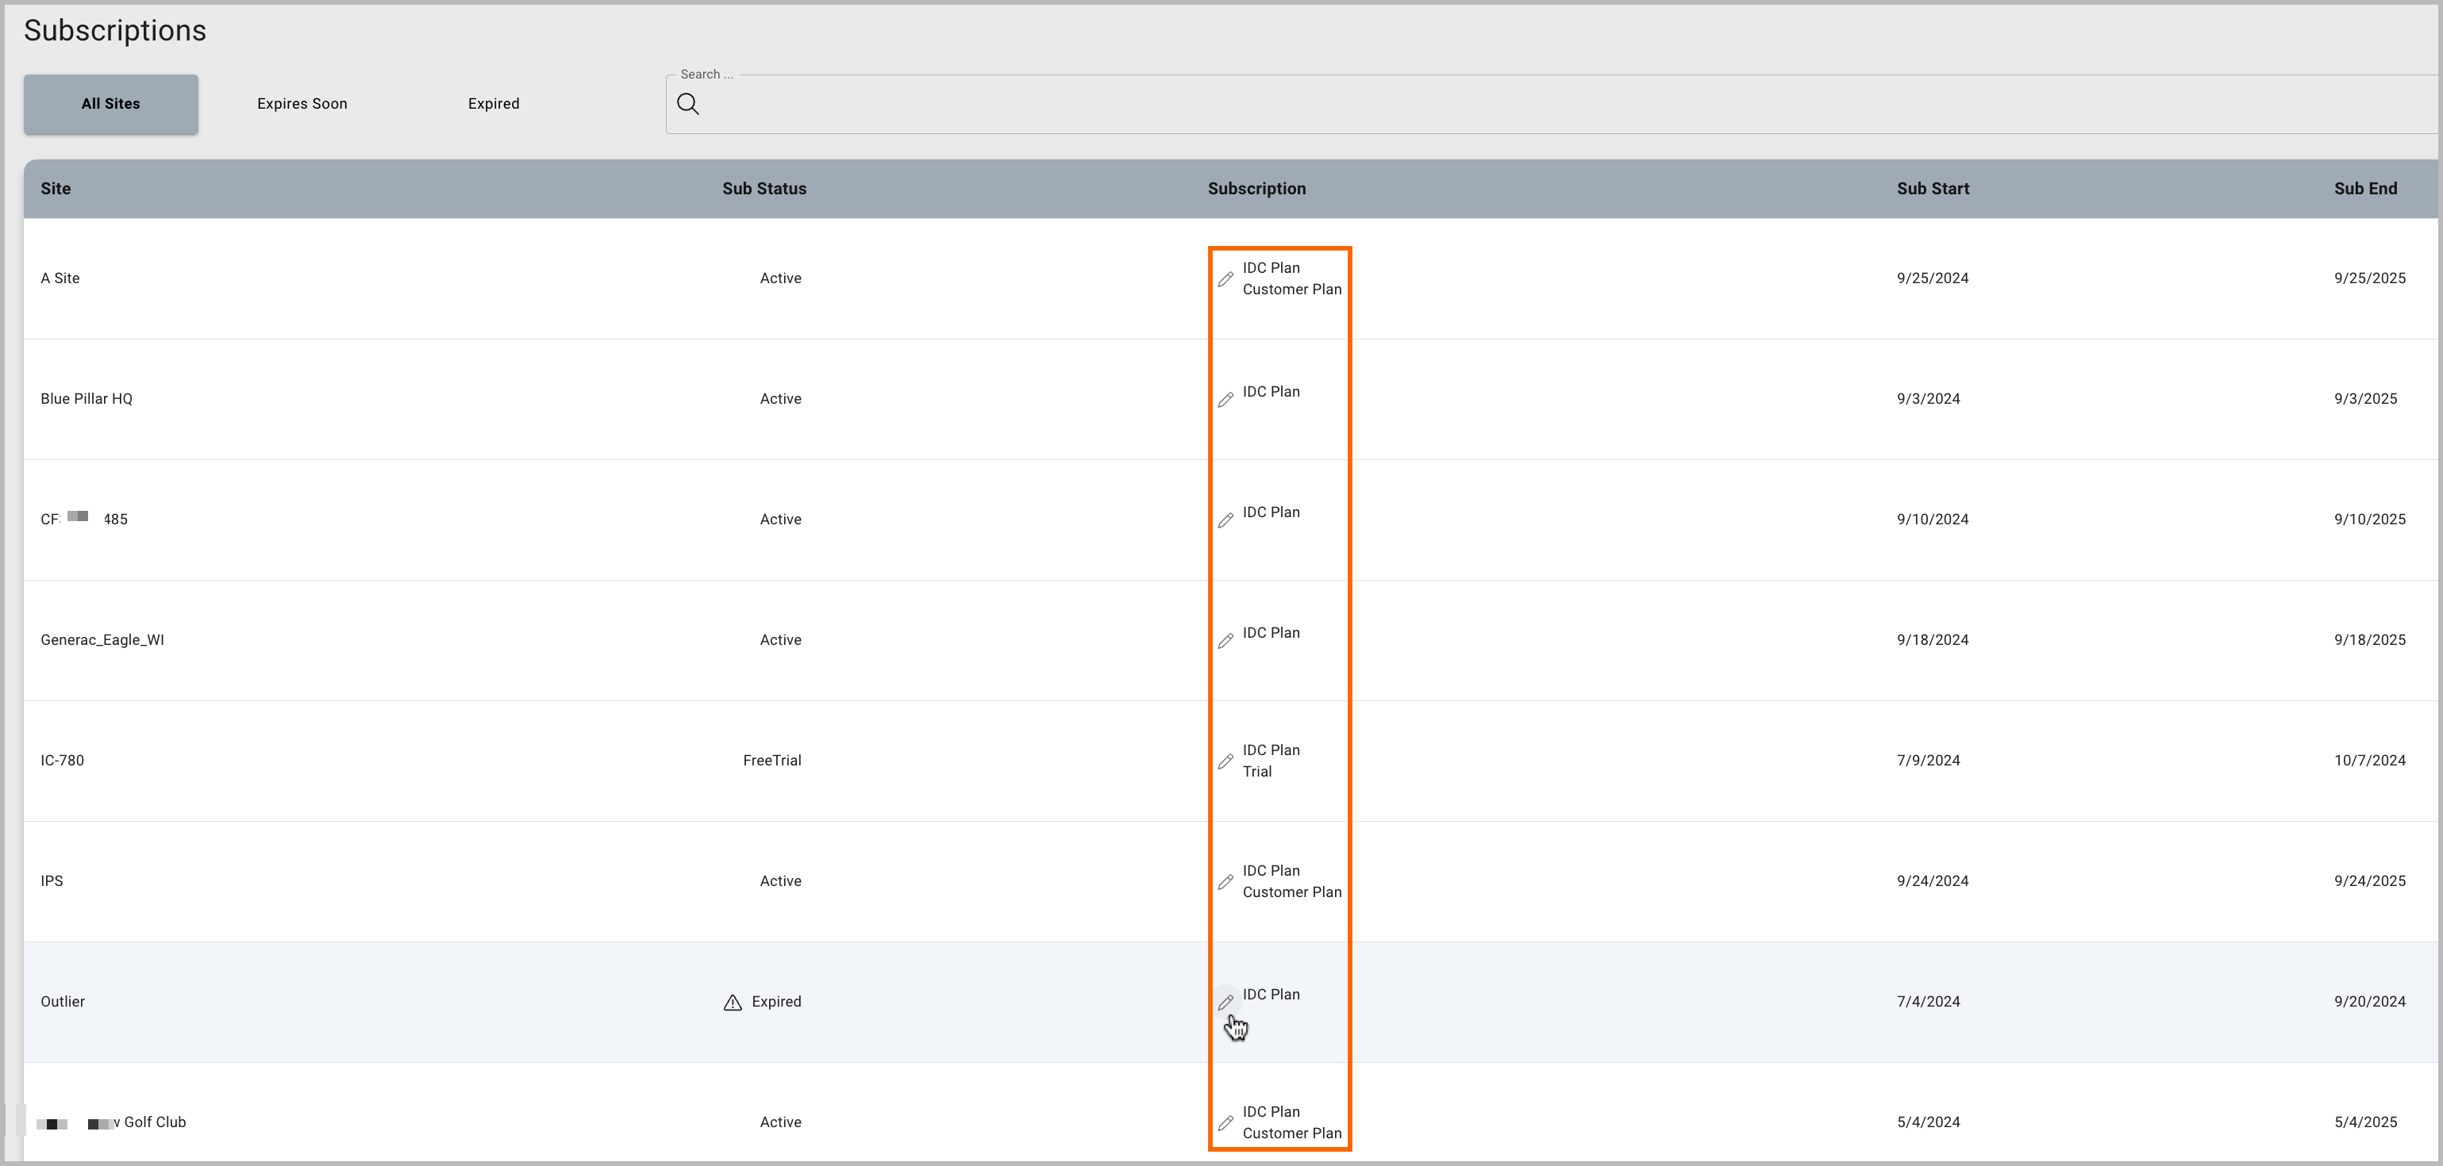Select the 'IPS' site name
Screen dimensions: 2443x1166
tap(52, 880)
